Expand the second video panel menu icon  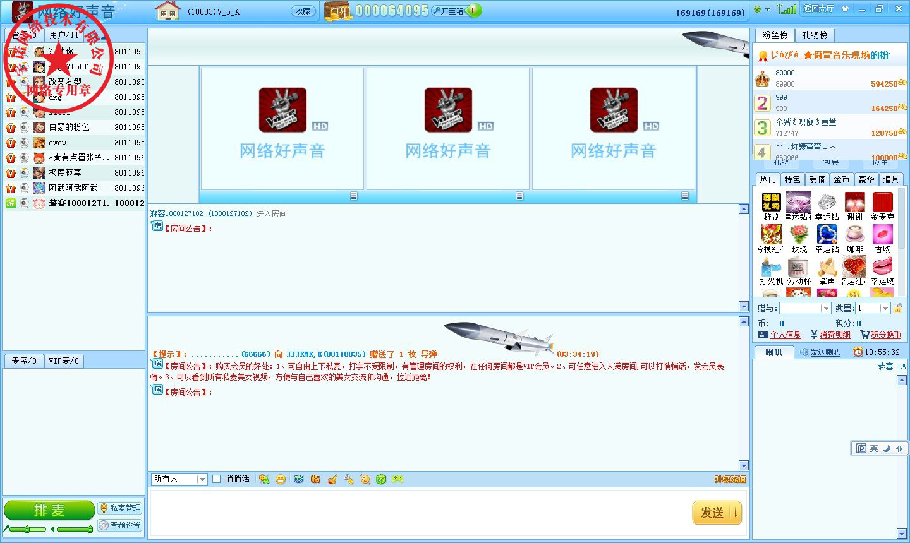pyautogui.click(x=519, y=196)
